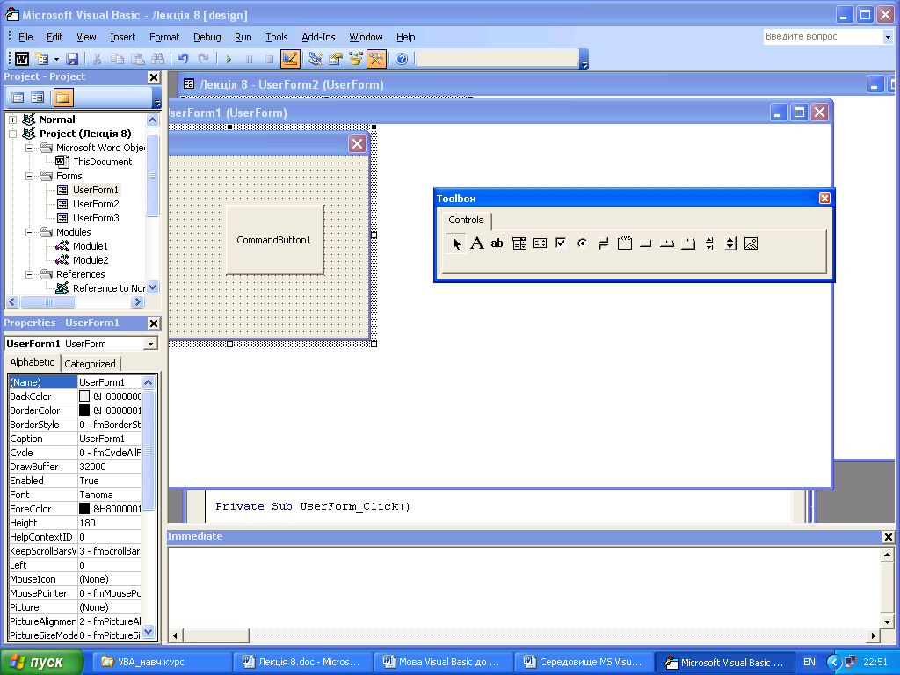900x675 pixels.
Task: Pick the CommandButton control in Toolbox
Action: pos(646,243)
